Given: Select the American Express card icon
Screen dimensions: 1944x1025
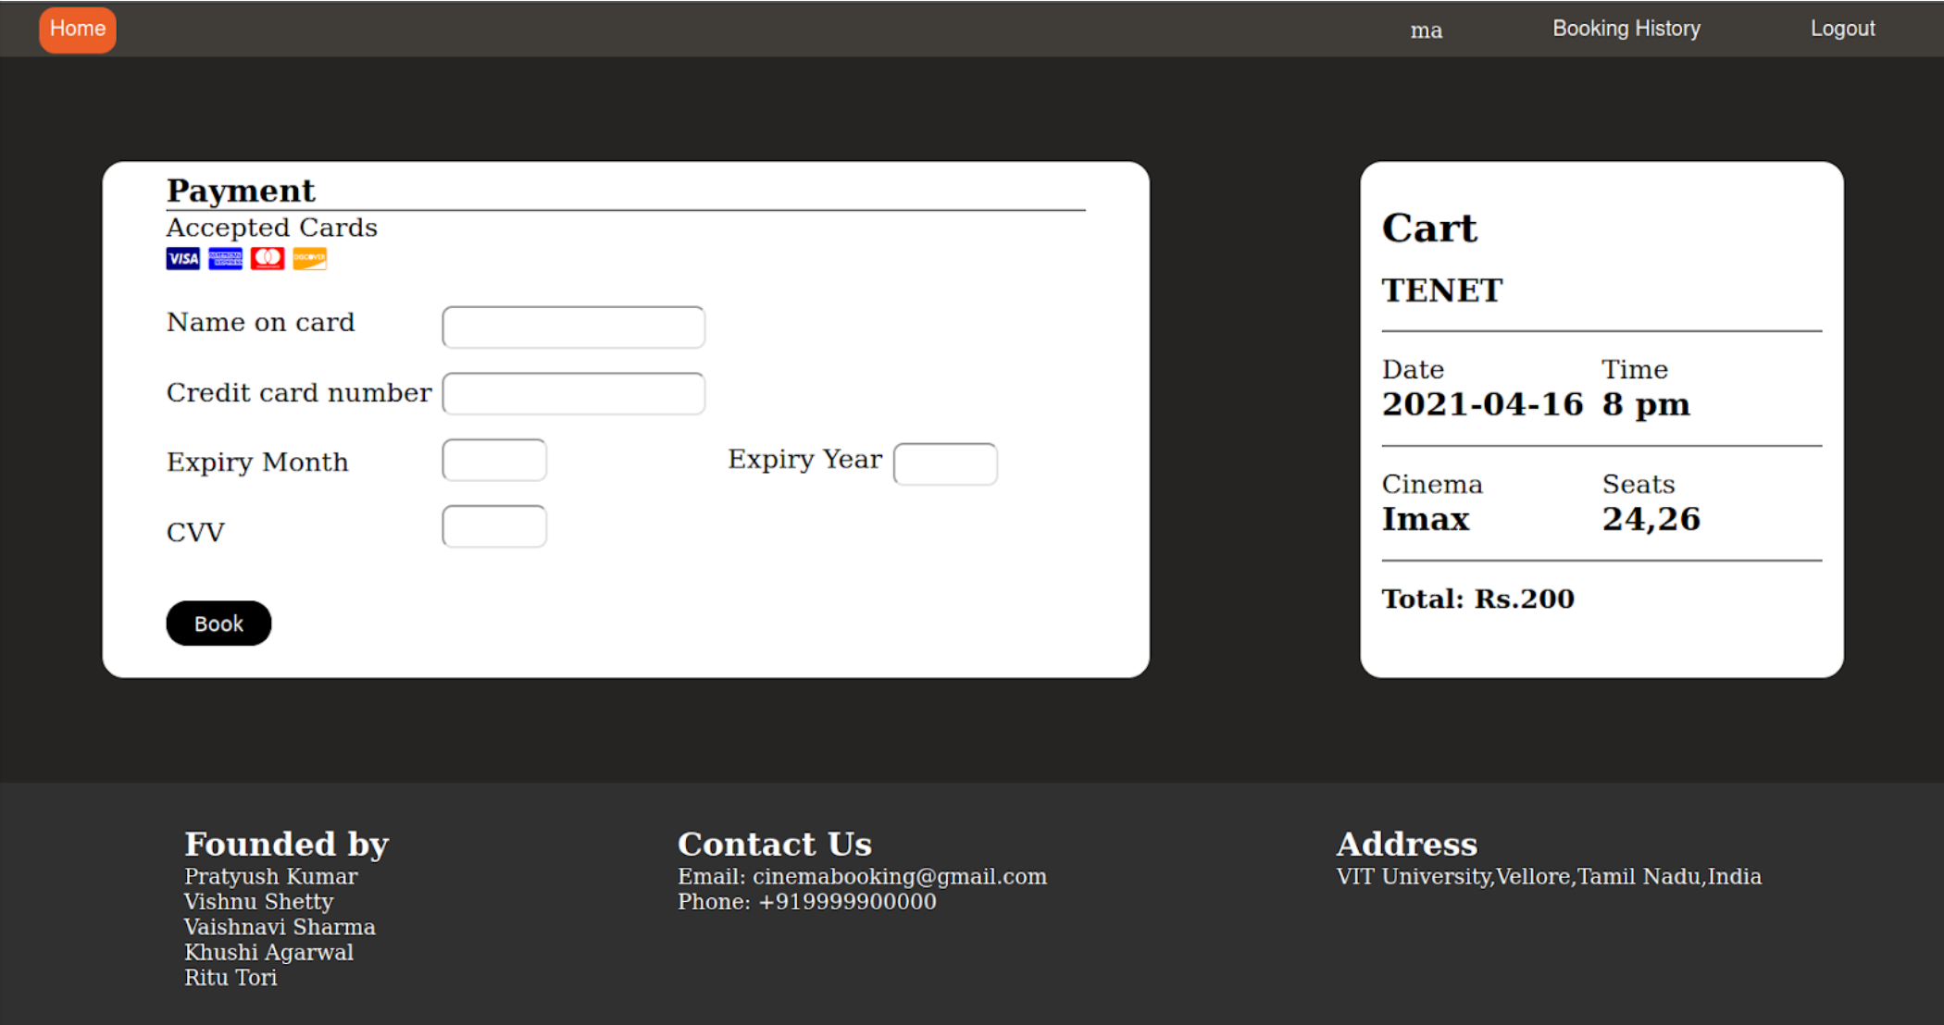Looking at the screenshot, I should pyautogui.click(x=225, y=258).
